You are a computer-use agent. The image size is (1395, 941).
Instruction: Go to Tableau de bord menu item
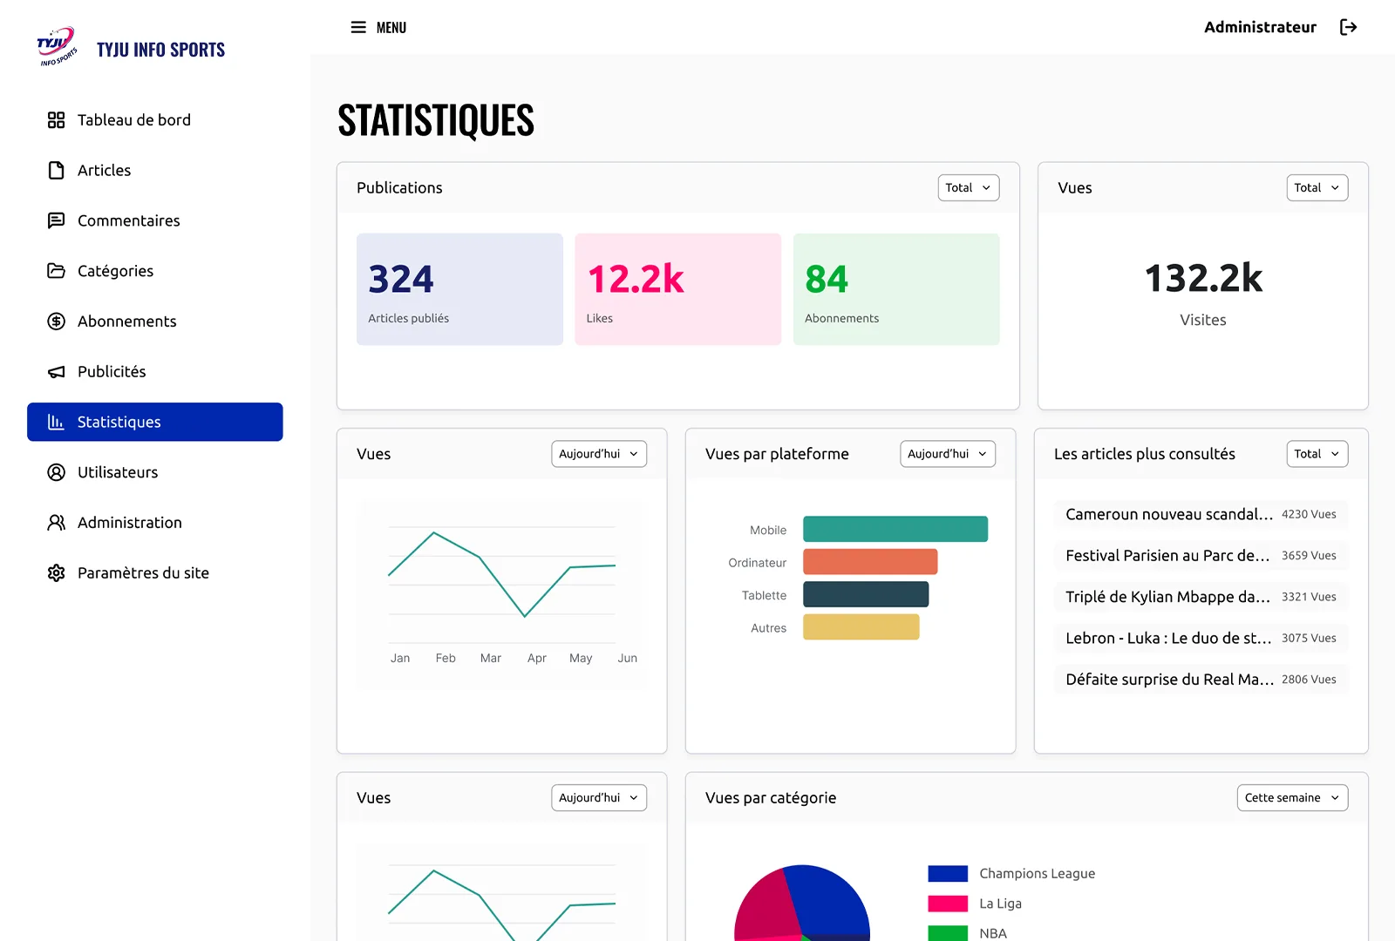tap(155, 120)
